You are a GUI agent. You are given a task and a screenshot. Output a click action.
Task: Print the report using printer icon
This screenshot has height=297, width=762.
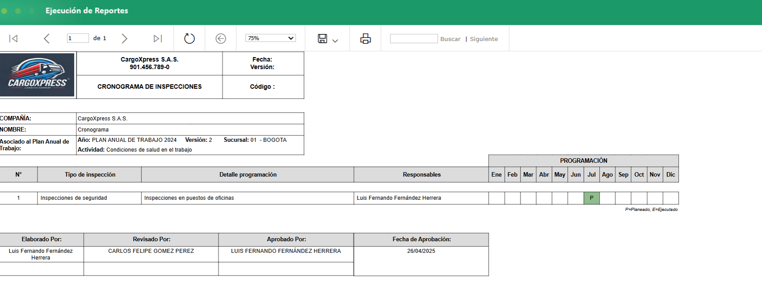[365, 39]
